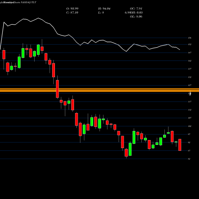Image resolution: width=199 pixels, height=199 pixels.
Task: Click the OC: 7.91 readout
Action: (x=136, y=9)
